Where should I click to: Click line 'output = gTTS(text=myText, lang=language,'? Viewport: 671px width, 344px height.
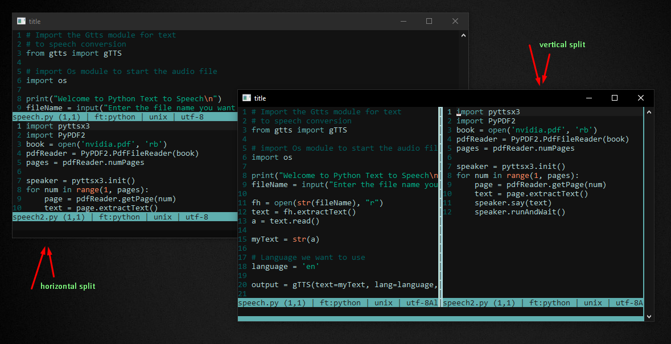point(344,285)
